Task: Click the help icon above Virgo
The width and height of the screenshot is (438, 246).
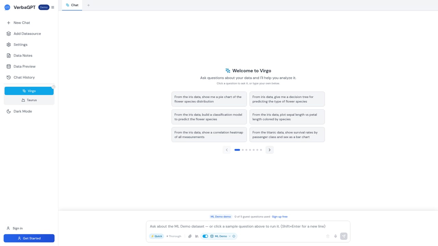Action: (53, 87)
